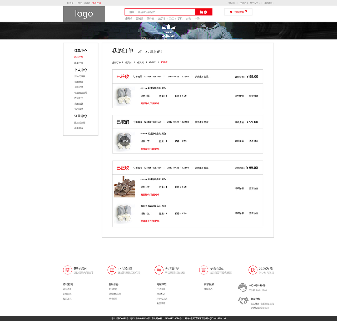Click the 正 正品保障 circle icon
Screen dimensions: 337x321
click(112, 270)
